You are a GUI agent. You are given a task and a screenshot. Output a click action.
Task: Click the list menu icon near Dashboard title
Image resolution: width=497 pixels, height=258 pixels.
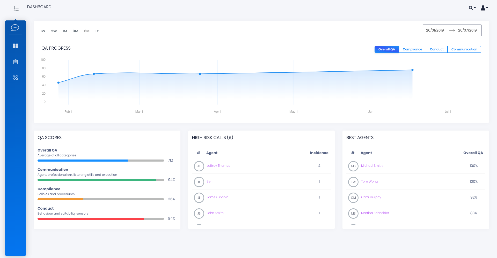[16, 9]
